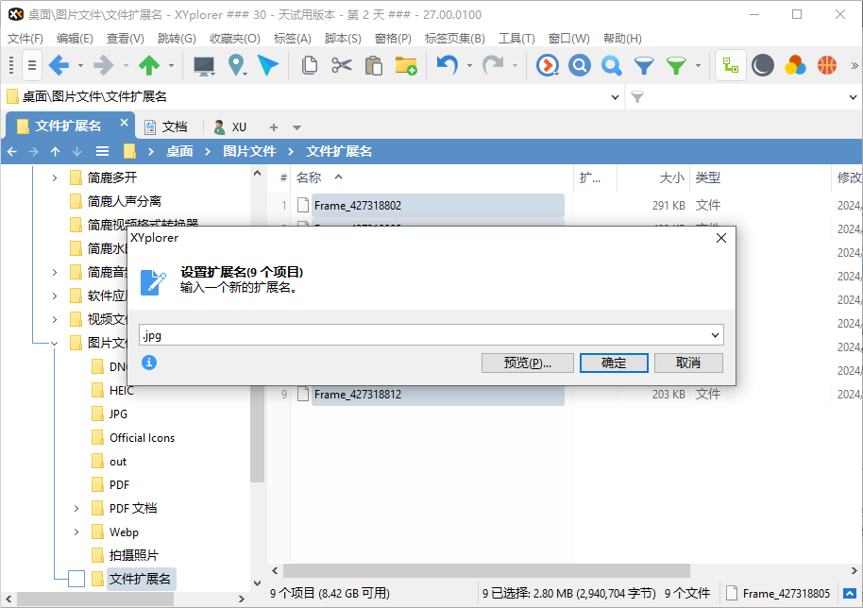
Task: Open the address bar dropdown arrow
Action: (x=616, y=96)
